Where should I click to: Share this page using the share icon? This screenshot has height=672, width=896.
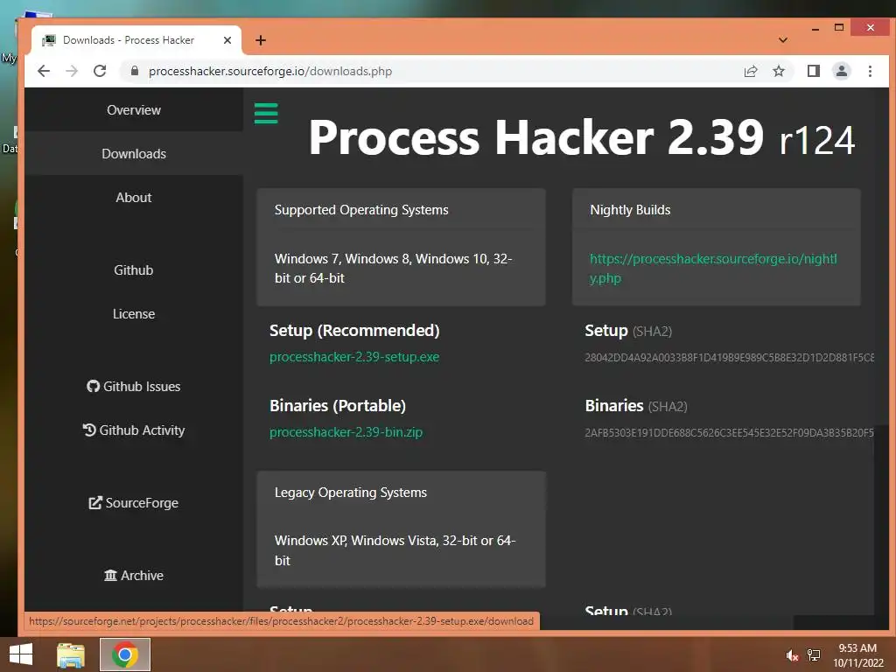point(750,71)
